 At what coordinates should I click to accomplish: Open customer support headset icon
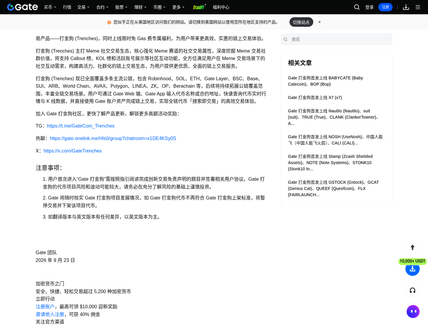pos(413,290)
